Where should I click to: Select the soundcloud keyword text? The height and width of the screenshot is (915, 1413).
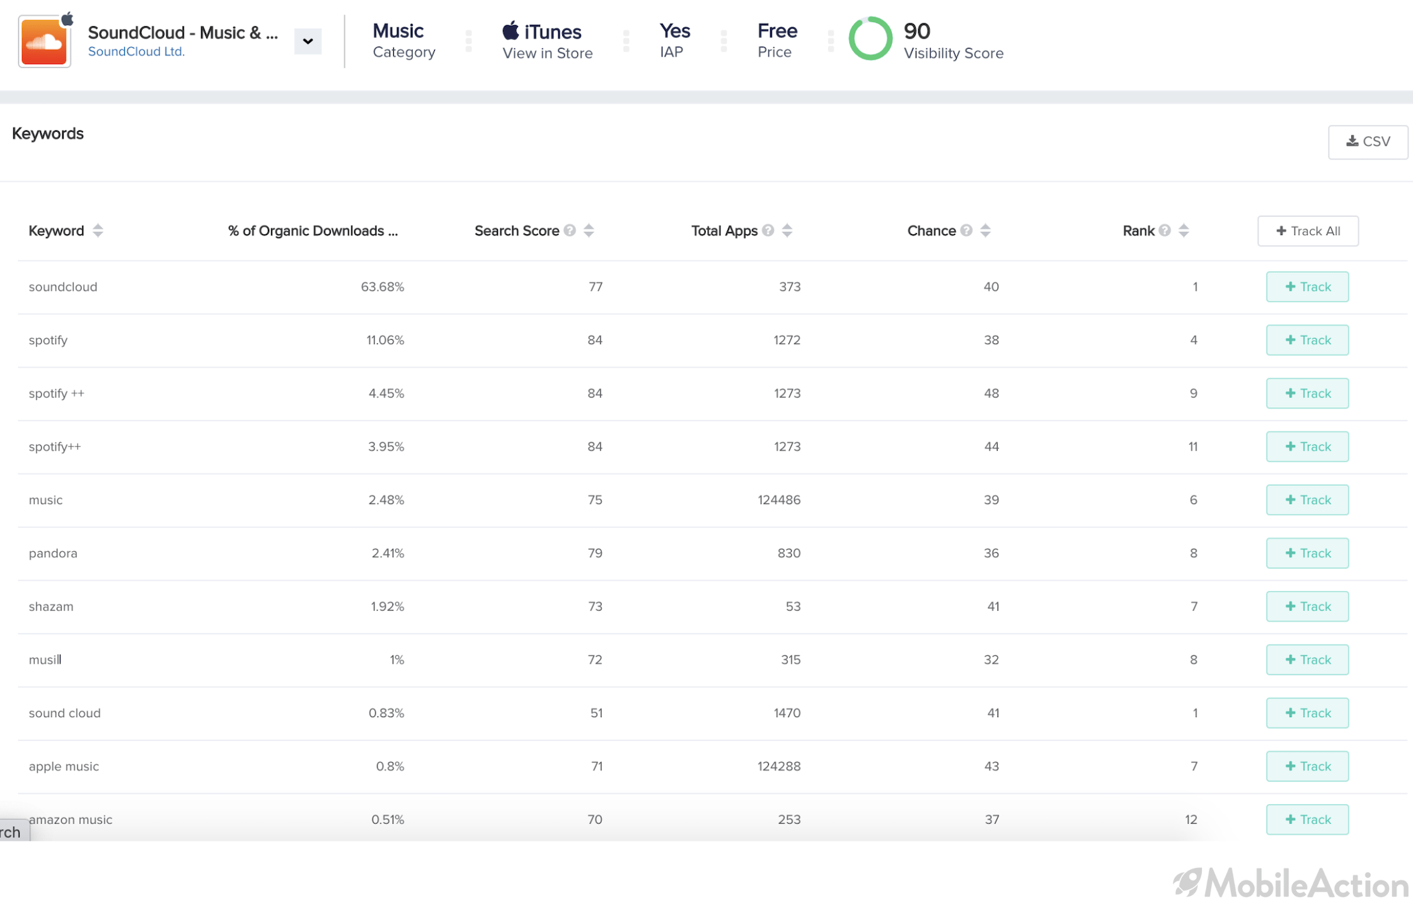63,287
